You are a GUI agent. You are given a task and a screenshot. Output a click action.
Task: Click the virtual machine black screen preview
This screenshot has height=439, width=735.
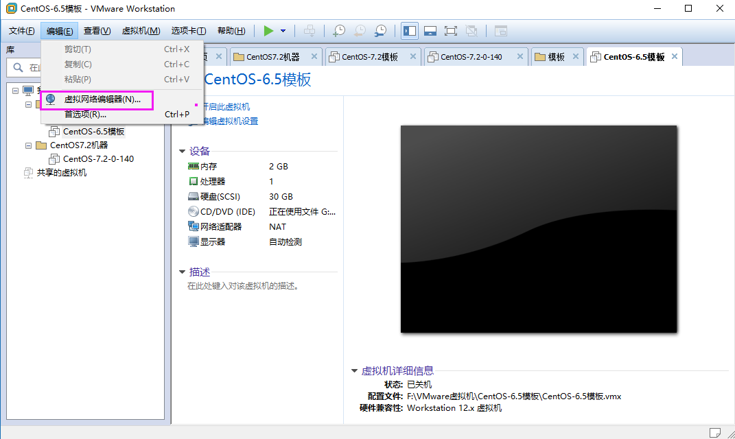click(539, 229)
